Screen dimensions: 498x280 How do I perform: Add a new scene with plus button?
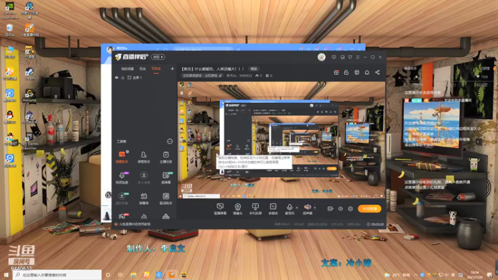click(x=172, y=68)
